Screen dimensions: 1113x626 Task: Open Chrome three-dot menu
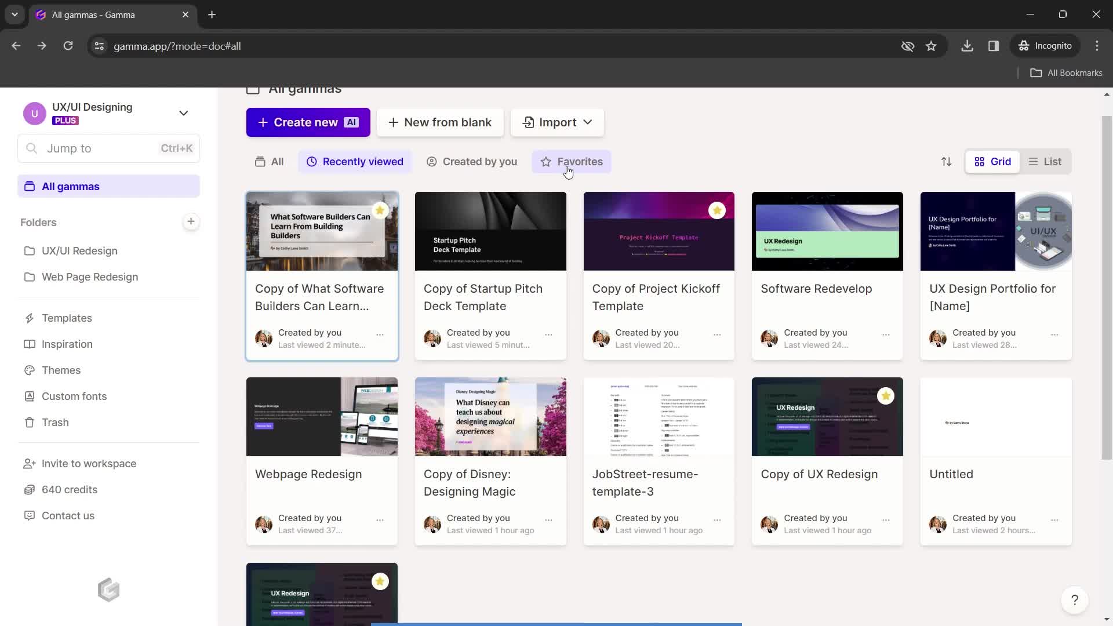coord(1097,46)
